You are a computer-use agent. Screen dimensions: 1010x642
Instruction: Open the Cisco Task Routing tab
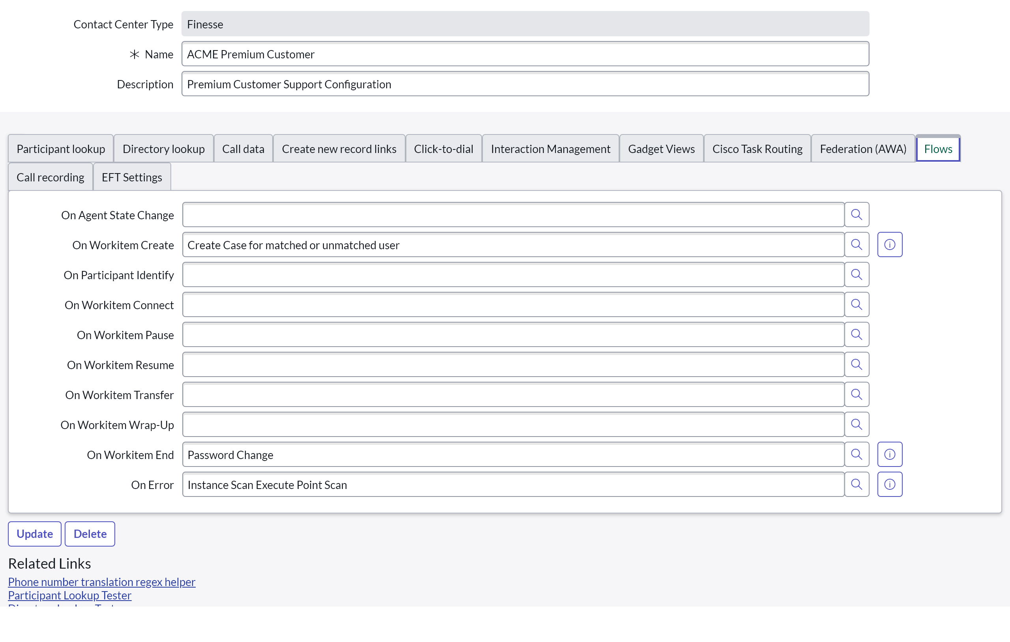(x=757, y=149)
